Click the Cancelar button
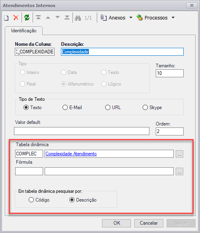This screenshot has height=233, width=200. pyautogui.click(x=149, y=223)
